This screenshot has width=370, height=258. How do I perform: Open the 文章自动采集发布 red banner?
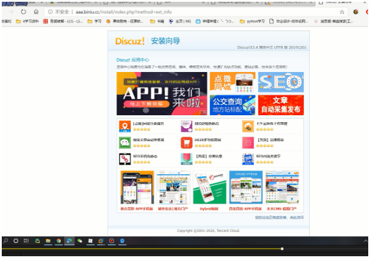(x=281, y=105)
